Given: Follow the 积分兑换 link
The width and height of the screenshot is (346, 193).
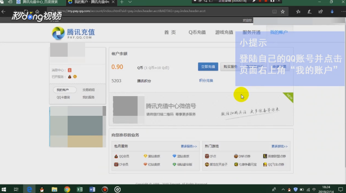Looking at the screenshot, I should coord(206,80).
